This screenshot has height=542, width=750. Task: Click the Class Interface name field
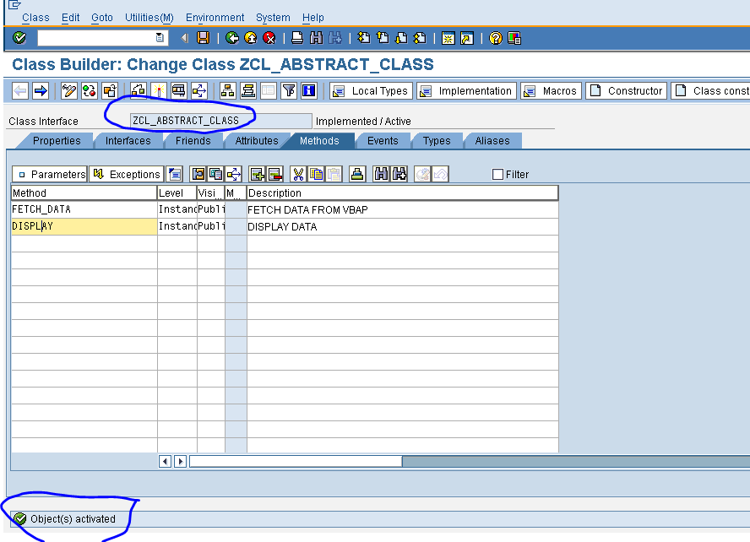[x=220, y=121]
